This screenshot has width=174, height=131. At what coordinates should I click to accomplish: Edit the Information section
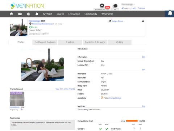(144, 57)
